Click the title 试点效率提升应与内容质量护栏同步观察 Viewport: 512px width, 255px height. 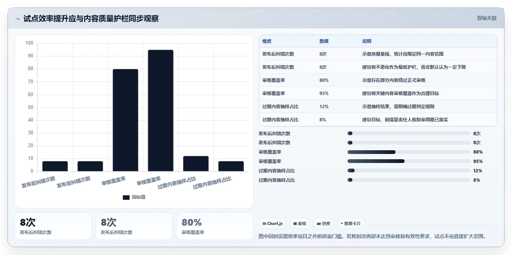pyautogui.click(x=91, y=18)
